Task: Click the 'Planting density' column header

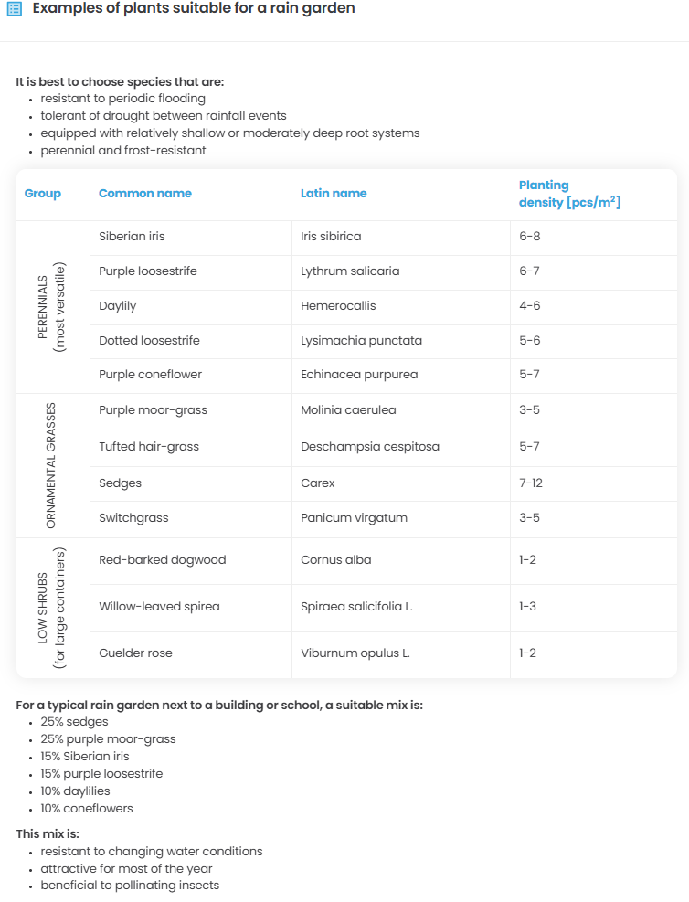Action: [x=569, y=194]
